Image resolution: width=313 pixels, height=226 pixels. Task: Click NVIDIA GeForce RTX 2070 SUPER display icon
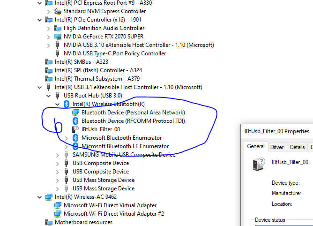[58, 37]
